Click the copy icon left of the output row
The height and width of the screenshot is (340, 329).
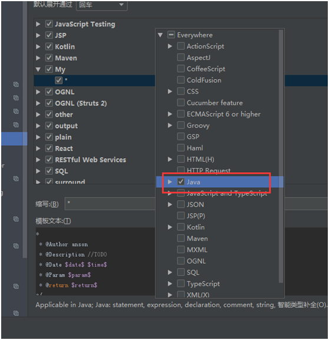point(16,125)
